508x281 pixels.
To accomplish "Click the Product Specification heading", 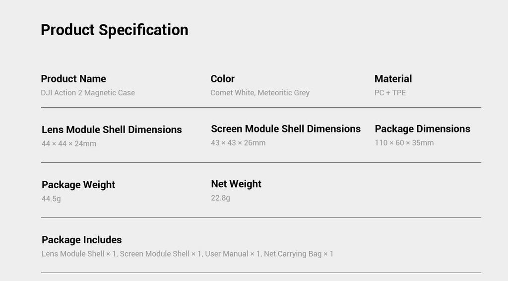I will tap(115, 30).
